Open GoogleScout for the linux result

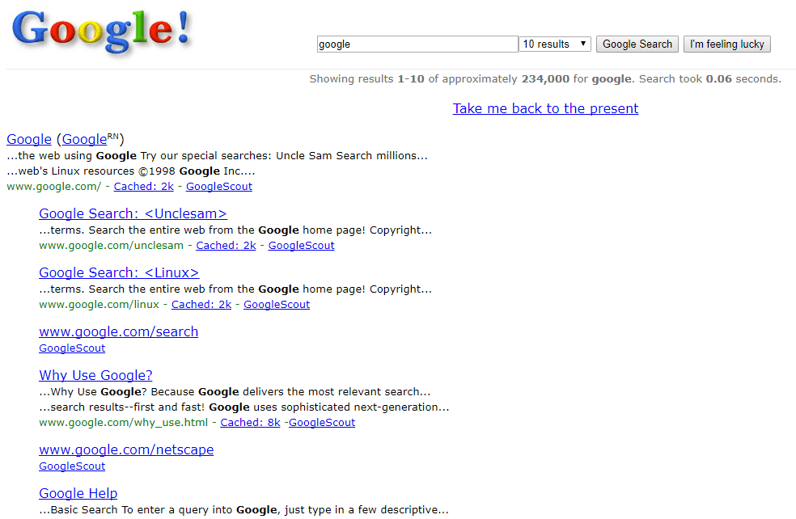277,305
